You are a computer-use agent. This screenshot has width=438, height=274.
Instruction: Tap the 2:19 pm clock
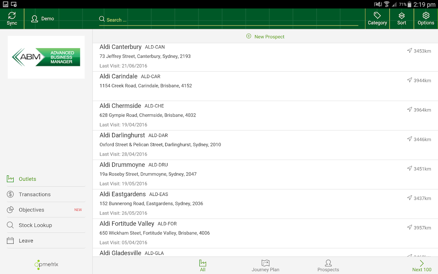424,4
